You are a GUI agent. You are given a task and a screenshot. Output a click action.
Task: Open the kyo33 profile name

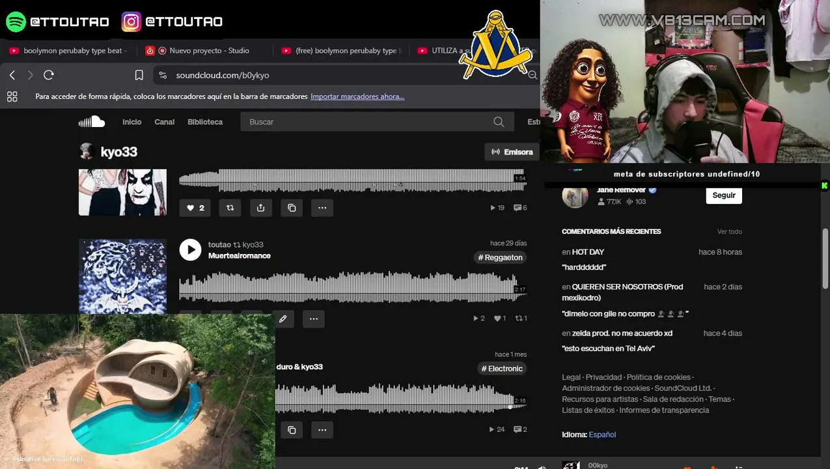pos(118,152)
